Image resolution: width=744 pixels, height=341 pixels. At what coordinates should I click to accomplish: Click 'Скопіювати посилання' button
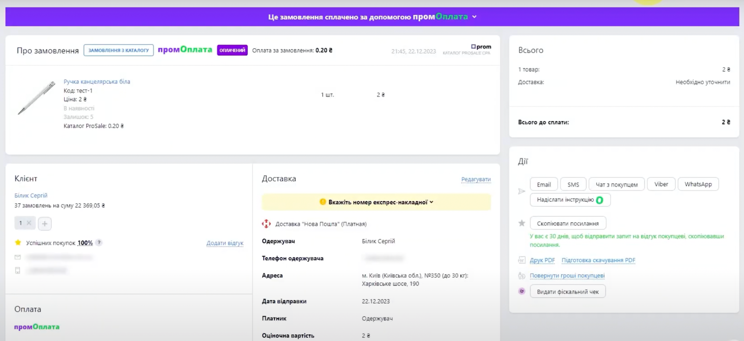coord(568,223)
